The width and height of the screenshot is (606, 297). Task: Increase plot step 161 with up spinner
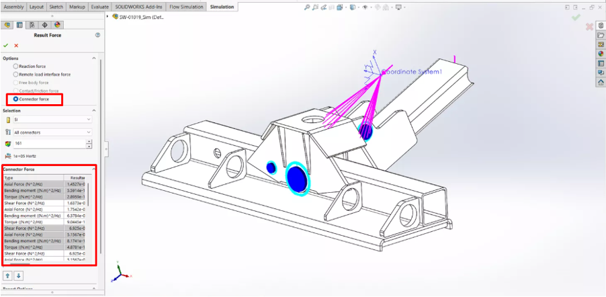(x=89, y=142)
